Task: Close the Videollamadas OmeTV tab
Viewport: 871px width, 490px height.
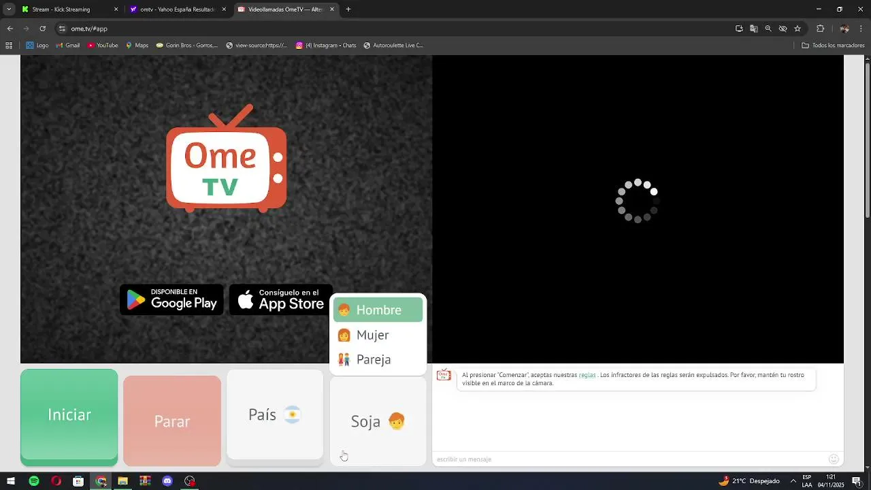Action: tap(332, 10)
